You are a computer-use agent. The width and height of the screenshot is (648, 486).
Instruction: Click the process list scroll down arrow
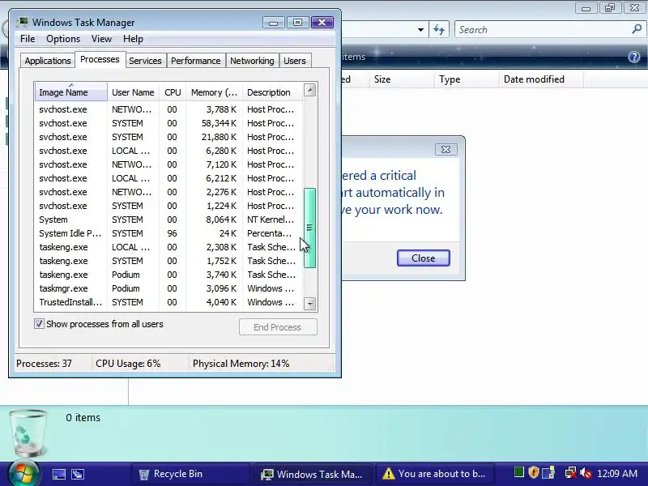(310, 304)
